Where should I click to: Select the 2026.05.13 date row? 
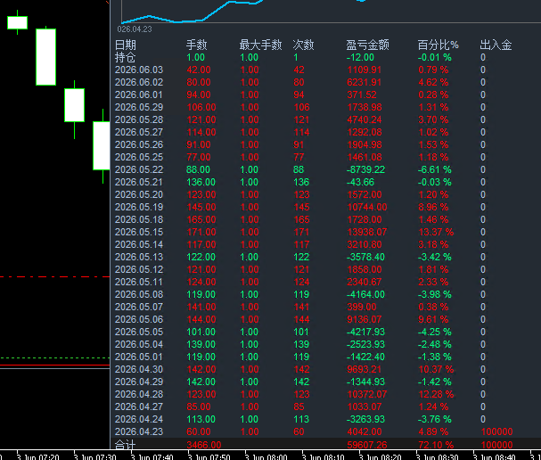(139, 257)
